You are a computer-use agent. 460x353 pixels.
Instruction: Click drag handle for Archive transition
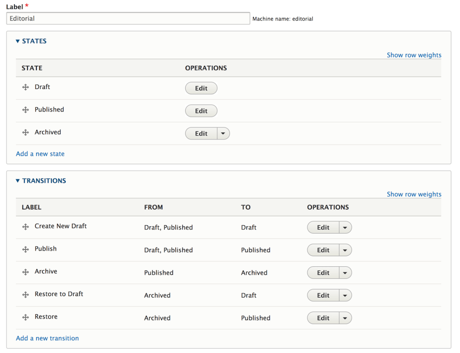click(26, 272)
